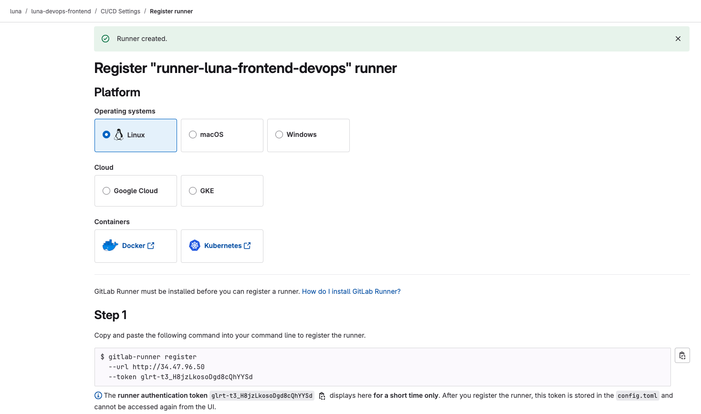Viewport: 701px width, 414px height.
Task: Open luna-devops-frontend breadcrumb
Action: coord(61,11)
